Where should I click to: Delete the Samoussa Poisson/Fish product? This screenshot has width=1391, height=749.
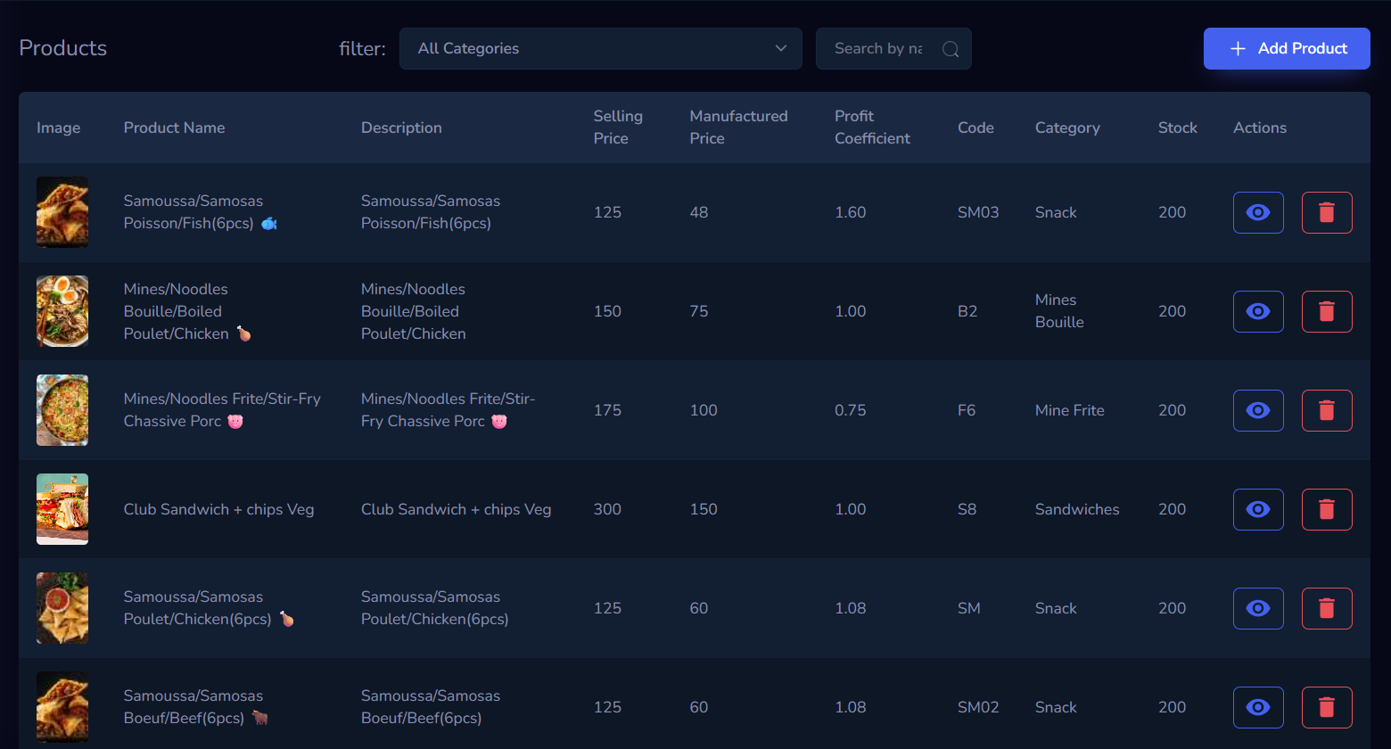(x=1326, y=212)
